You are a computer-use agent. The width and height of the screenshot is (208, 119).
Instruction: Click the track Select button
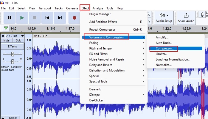point(13,118)
